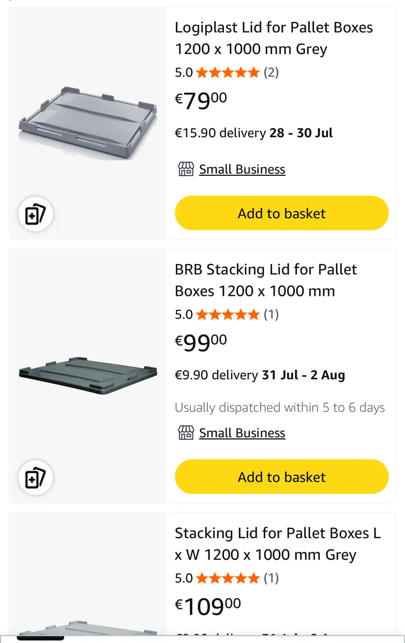The width and height of the screenshot is (405, 643).
Task: Add Logiplast Lid to basket
Action: [281, 213]
